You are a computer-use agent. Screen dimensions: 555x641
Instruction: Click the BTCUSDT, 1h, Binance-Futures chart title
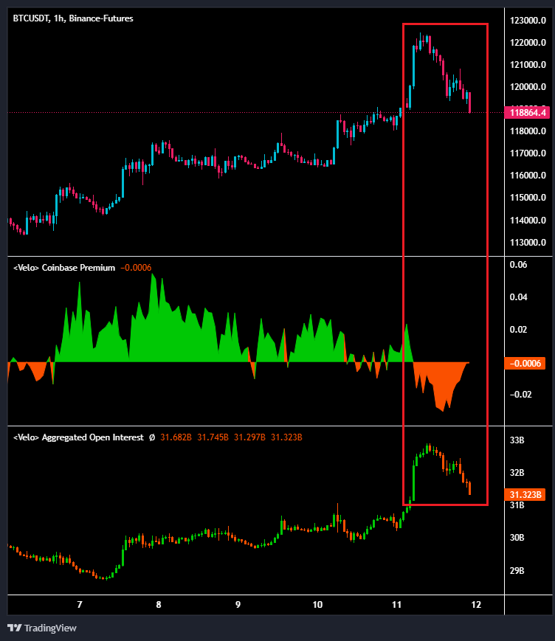[x=73, y=18]
